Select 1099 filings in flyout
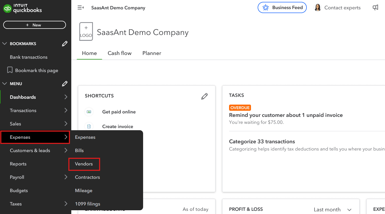 (x=88, y=204)
